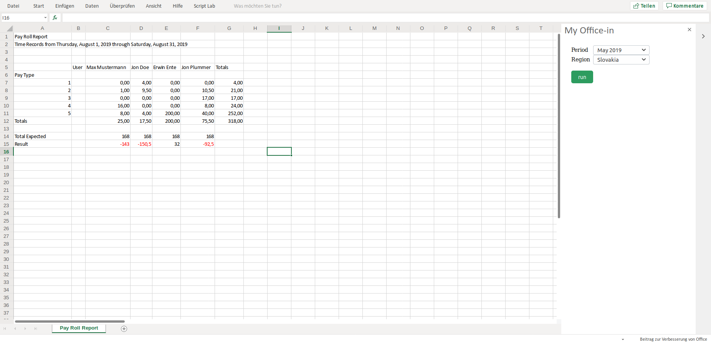The image size is (711, 343).
Task: Click the 'Jon Doe' header cell
Action: coord(141,67)
